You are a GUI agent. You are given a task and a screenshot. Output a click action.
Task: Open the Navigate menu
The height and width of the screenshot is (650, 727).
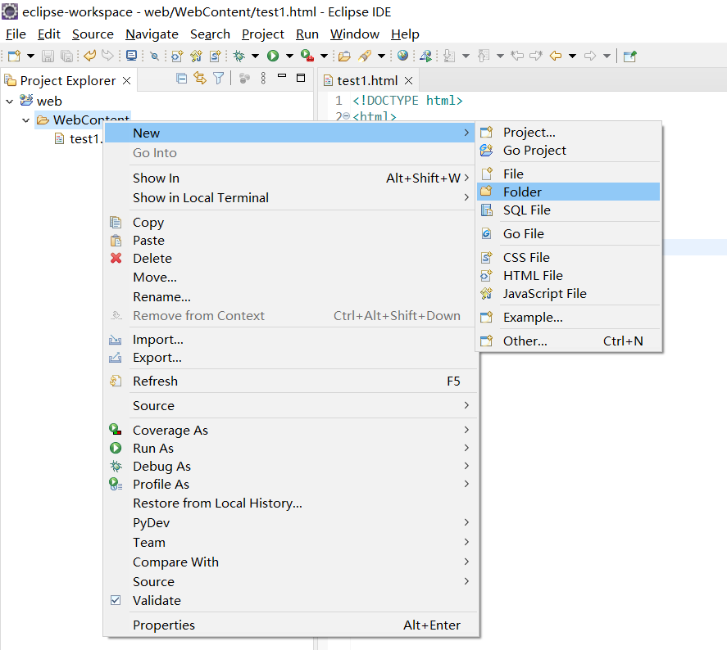coord(152,34)
